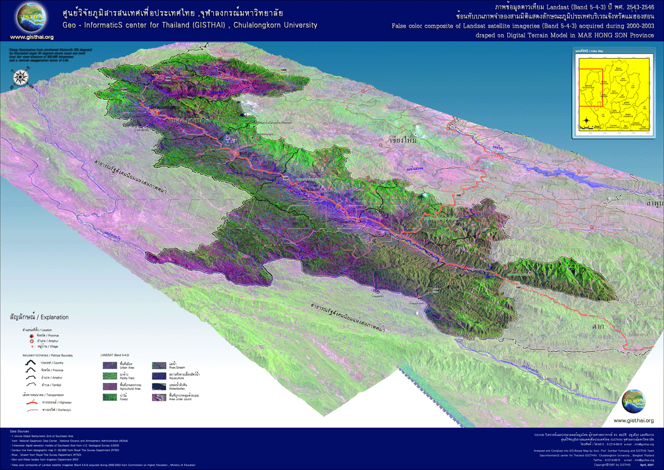The width and height of the screenshot is (664, 470).
Task: Click the Tambol boundary line symbol
Action: [31, 385]
